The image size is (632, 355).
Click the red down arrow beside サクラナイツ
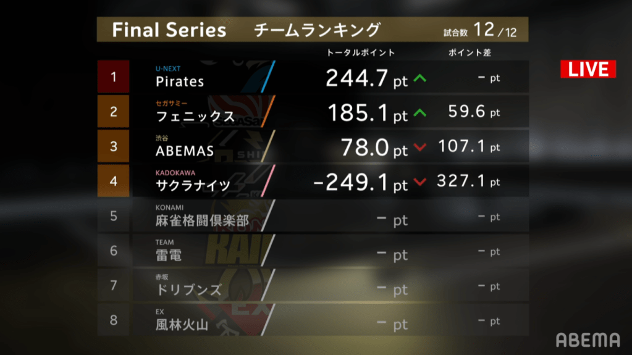point(420,182)
